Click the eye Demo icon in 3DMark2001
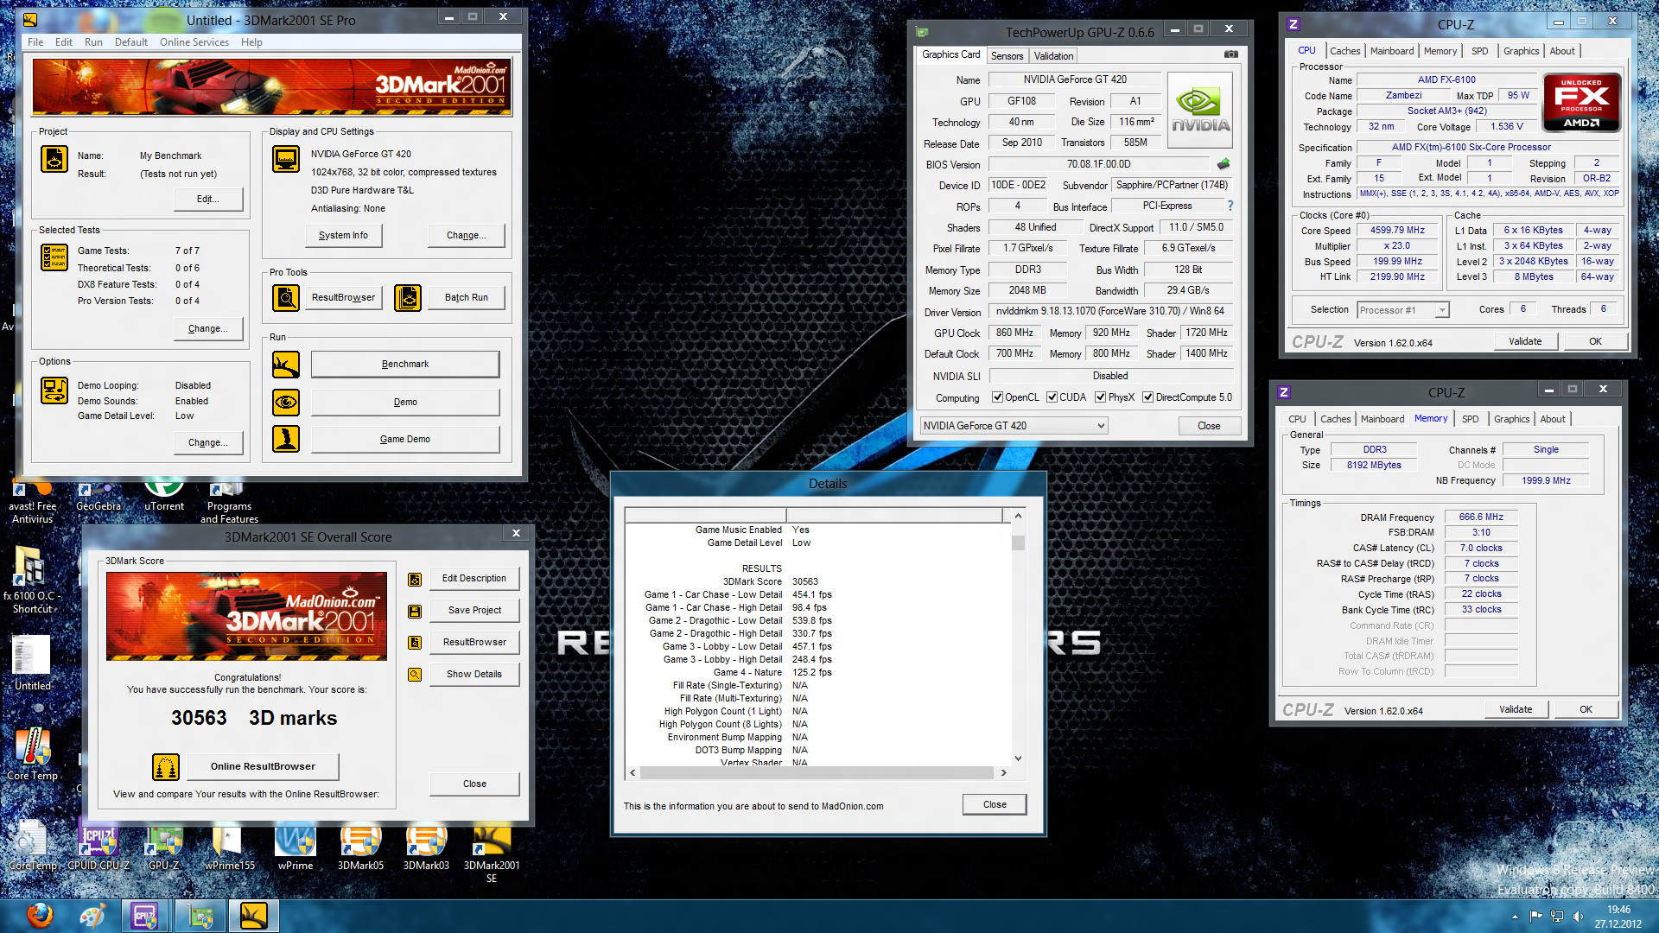 [286, 403]
